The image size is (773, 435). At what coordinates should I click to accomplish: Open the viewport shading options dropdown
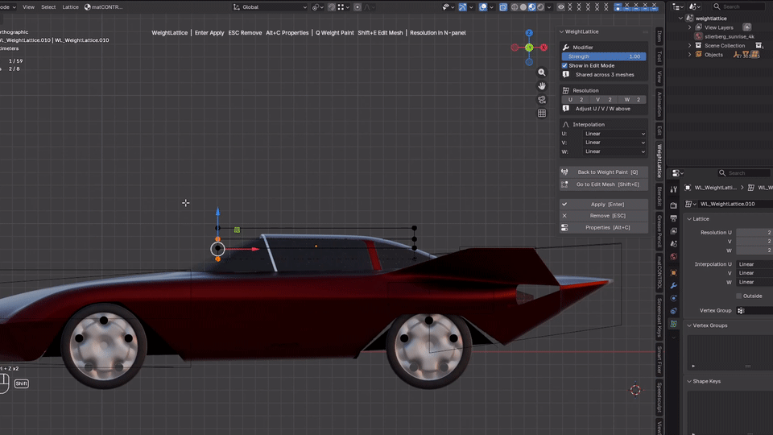(548, 7)
